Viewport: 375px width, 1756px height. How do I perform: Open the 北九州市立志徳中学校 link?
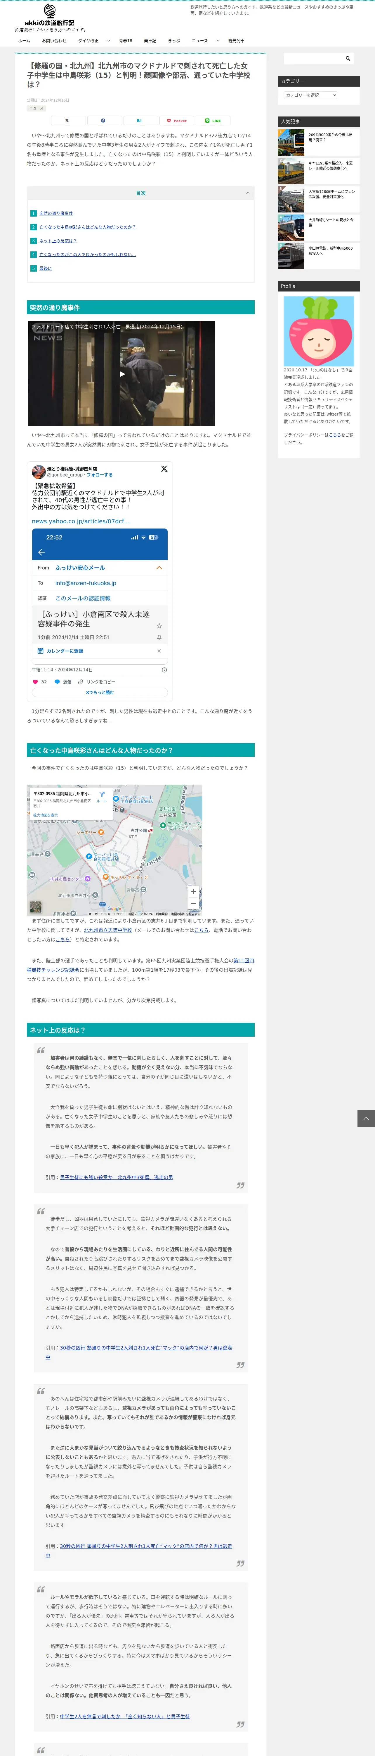coord(108,930)
